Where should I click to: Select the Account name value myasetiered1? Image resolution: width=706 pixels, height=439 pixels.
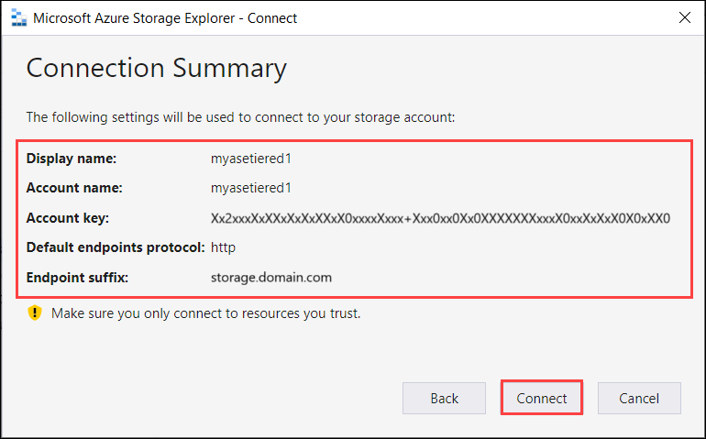tap(251, 188)
